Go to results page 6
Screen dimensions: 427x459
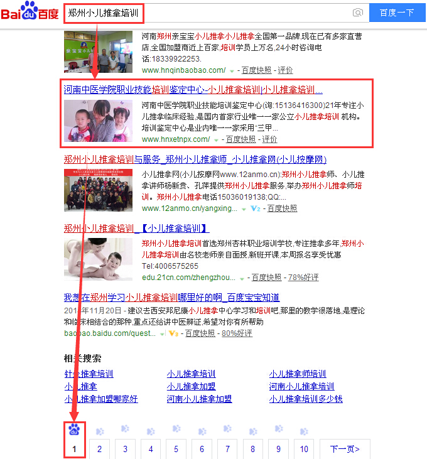pyautogui.click(x=202, y=449)
